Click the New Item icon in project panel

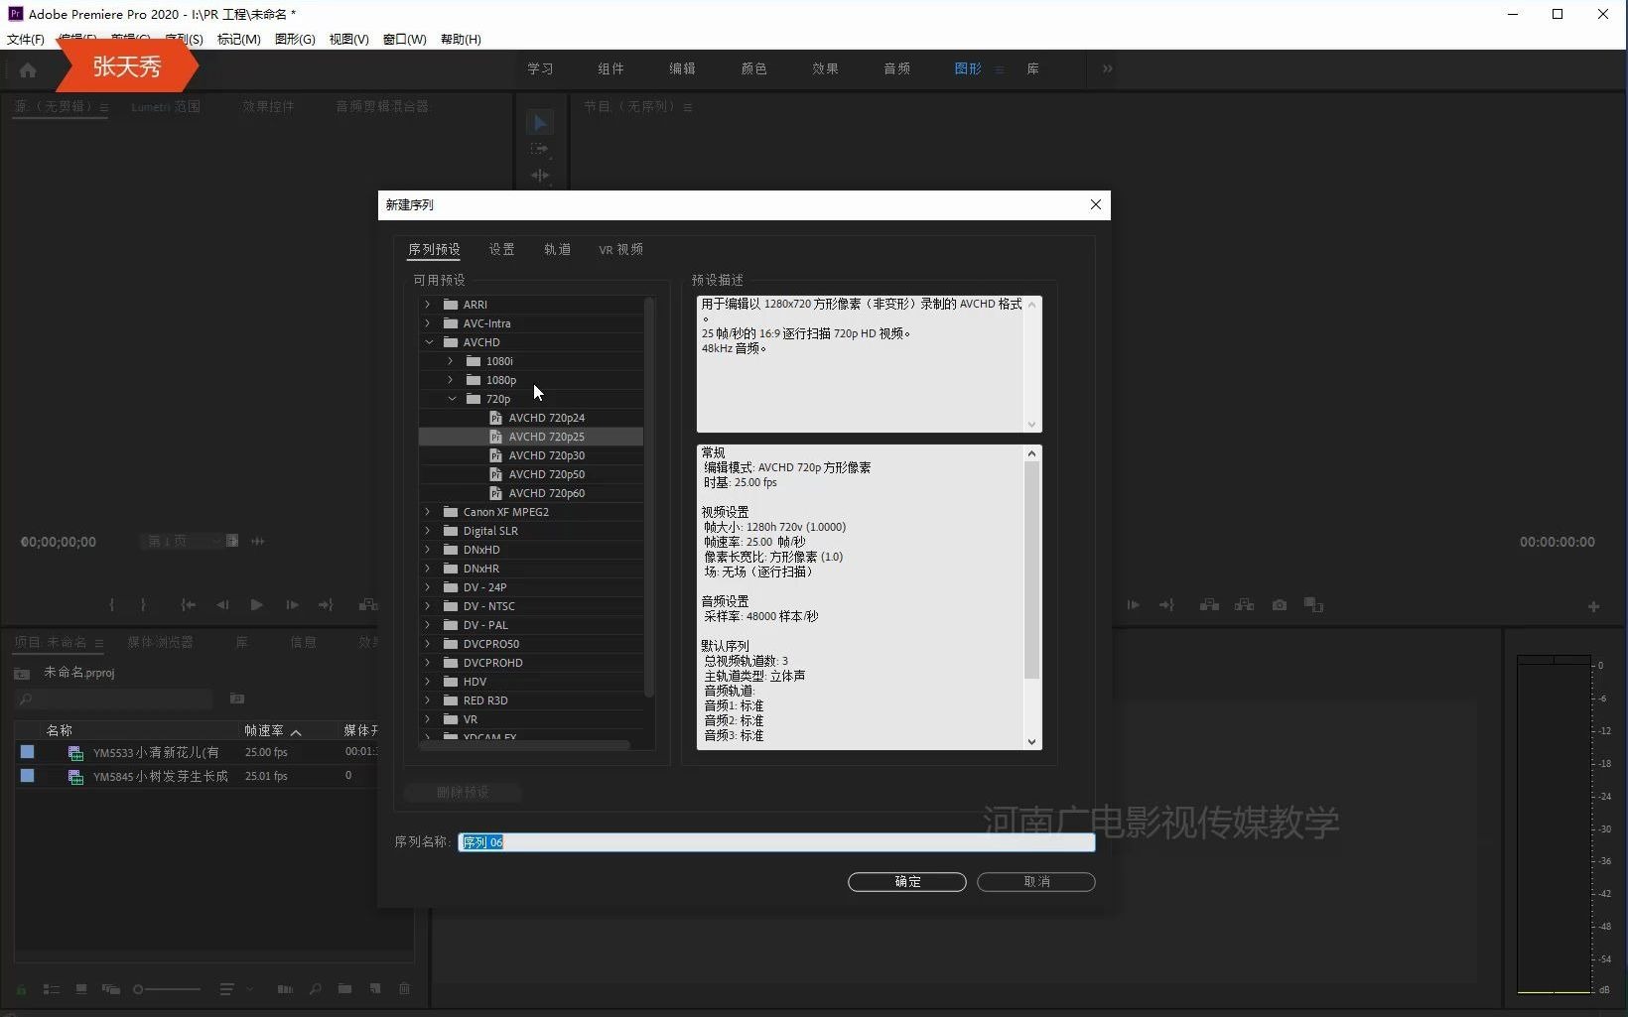[x=375, y=989]
